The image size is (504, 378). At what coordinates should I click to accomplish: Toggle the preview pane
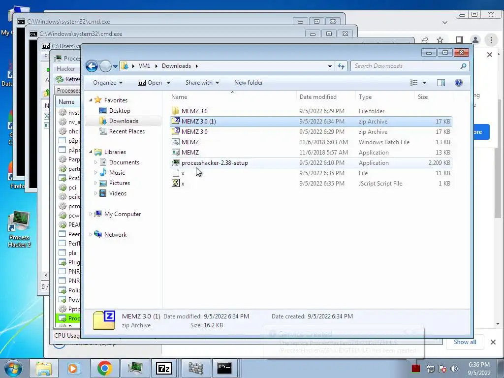click(x=441, y=83)
